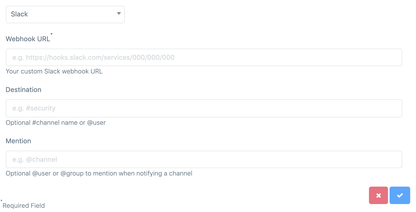Confirm with the blue checkmark button
Viewport: 416px width, 212px height.
400,195
